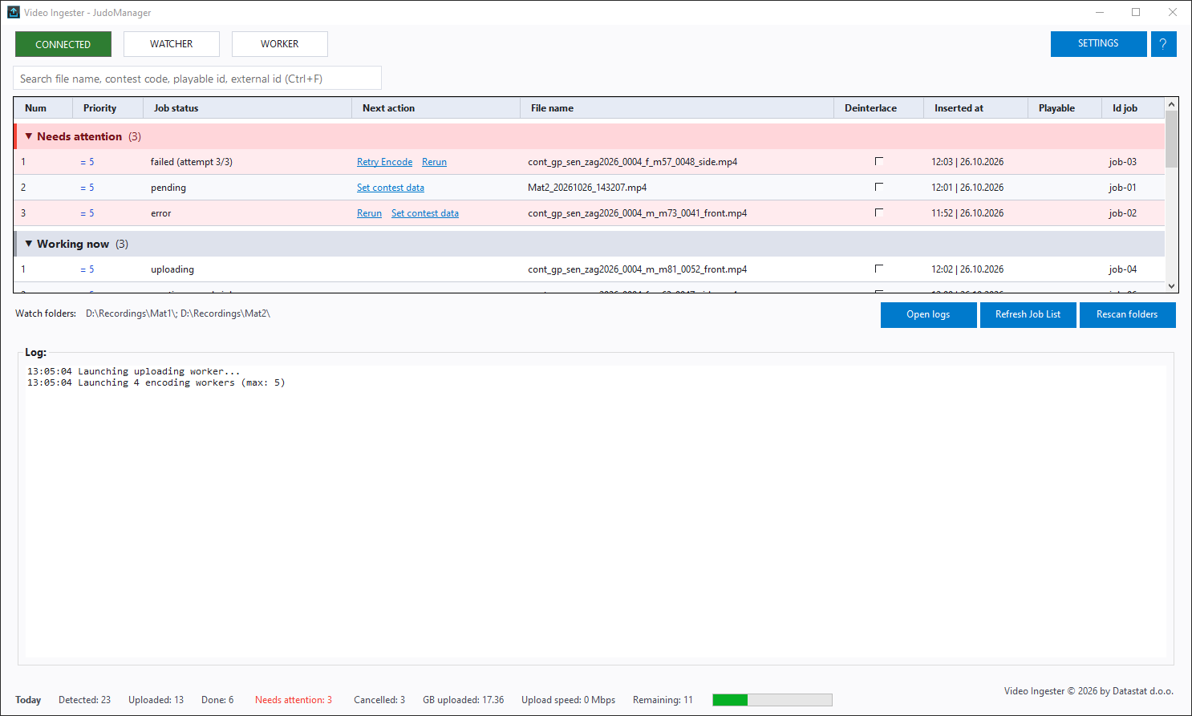Toggle Deinterlace checkbox for job-03
1192x716 pixels.
(x=879, y=161)
